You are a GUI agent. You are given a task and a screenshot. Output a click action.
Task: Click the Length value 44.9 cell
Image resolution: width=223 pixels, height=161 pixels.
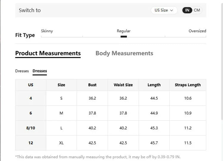[x=154, y=113]
